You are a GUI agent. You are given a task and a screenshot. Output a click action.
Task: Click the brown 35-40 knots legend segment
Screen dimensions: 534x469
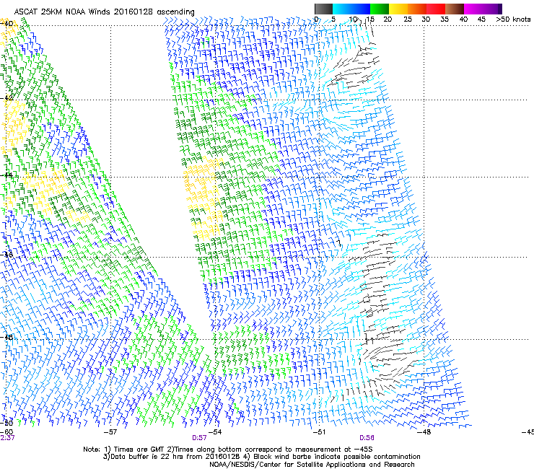[x=455, y=9]
